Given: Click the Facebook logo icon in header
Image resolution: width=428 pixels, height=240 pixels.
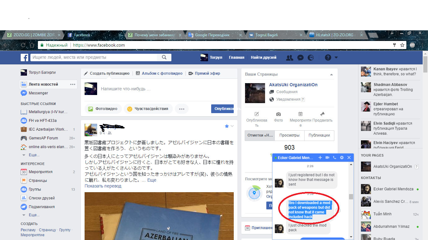Looking at the screenshot, I should [24, 57].
